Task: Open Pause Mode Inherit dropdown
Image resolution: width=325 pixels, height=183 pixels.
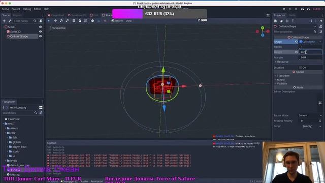Action: (310, 115)
